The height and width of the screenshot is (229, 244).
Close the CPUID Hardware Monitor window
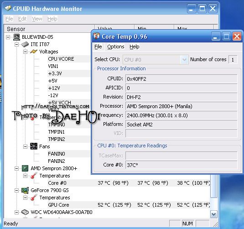click(x=213, y=8)
